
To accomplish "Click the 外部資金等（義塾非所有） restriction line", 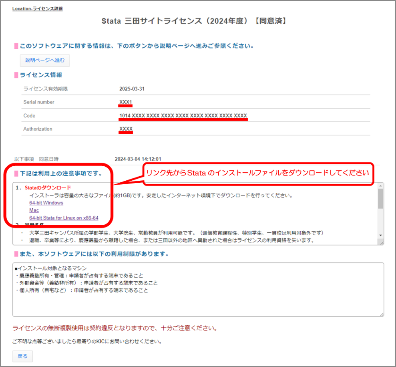I will (x=86, y=283).
